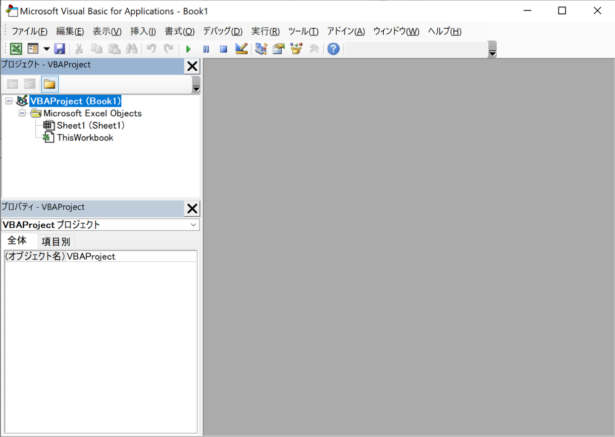Open the 実行(R) menu
The image size is (615, 437).
pos(265,31)
